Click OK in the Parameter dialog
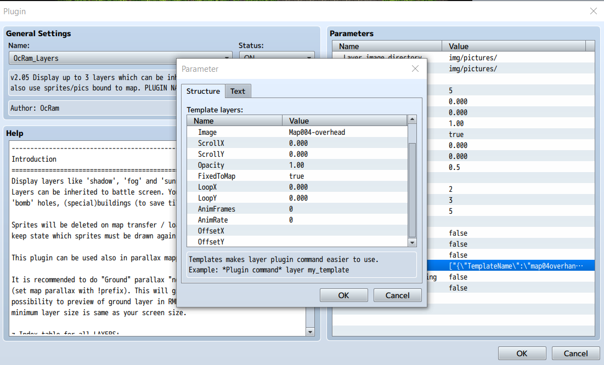 click(343, 295)
